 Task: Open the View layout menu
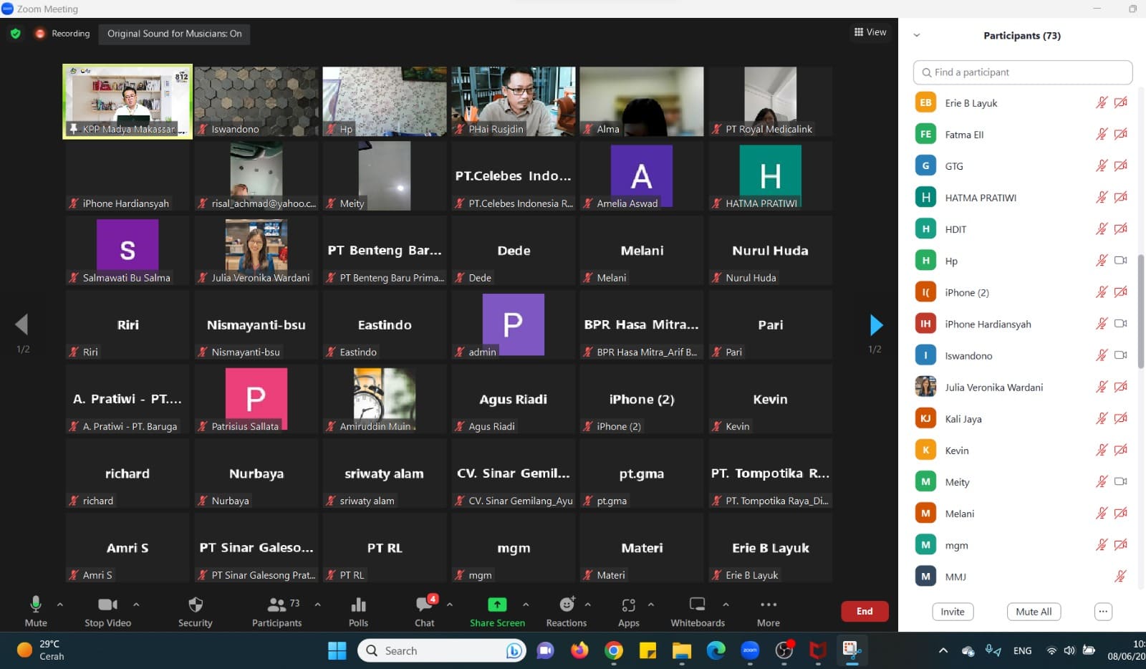tap(870, 32)
